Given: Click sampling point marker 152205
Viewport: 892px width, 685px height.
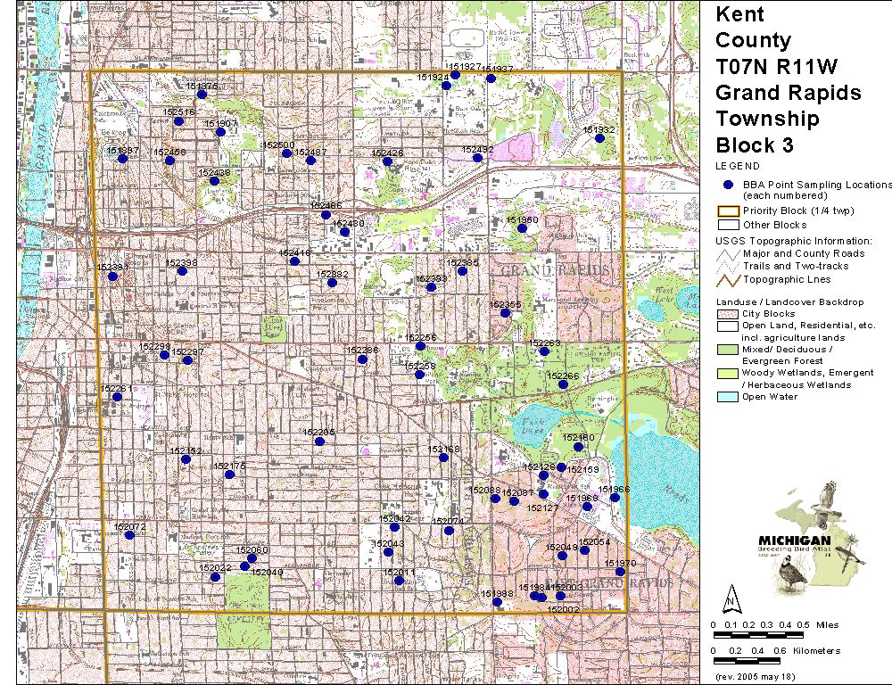Looking at the screenshot, I should point(319,442).
